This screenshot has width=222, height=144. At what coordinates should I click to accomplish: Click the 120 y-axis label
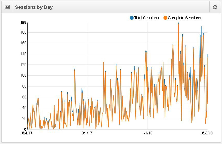(23, 65)
